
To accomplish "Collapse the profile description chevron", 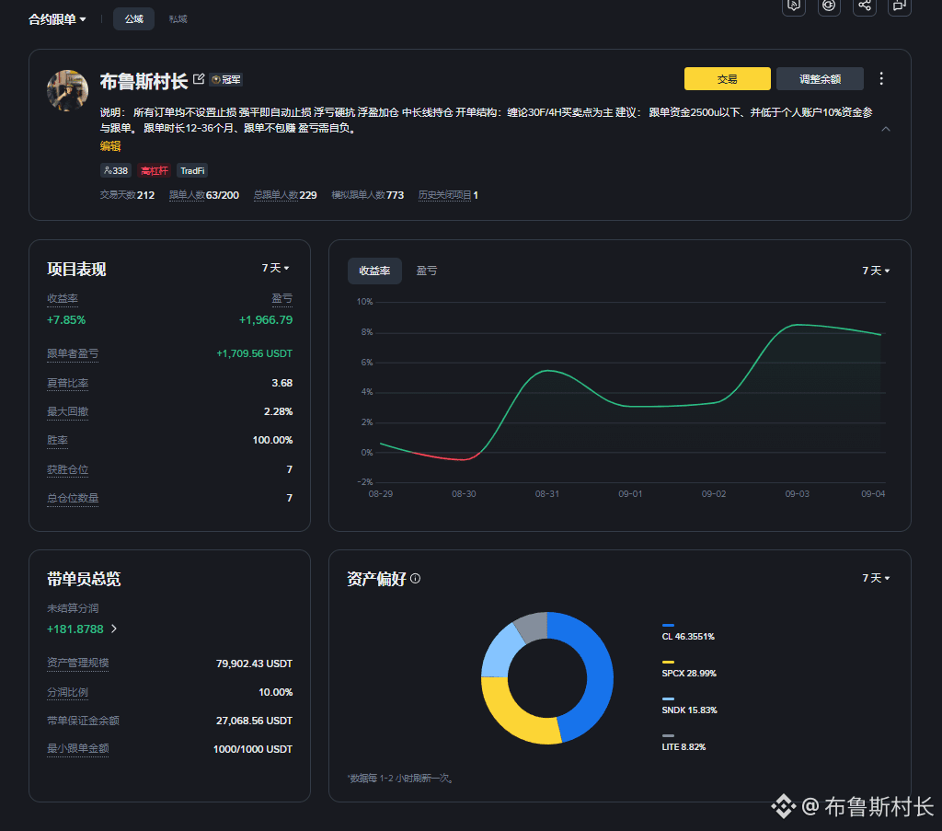I will pyautogui.click(x=886, y=129).
